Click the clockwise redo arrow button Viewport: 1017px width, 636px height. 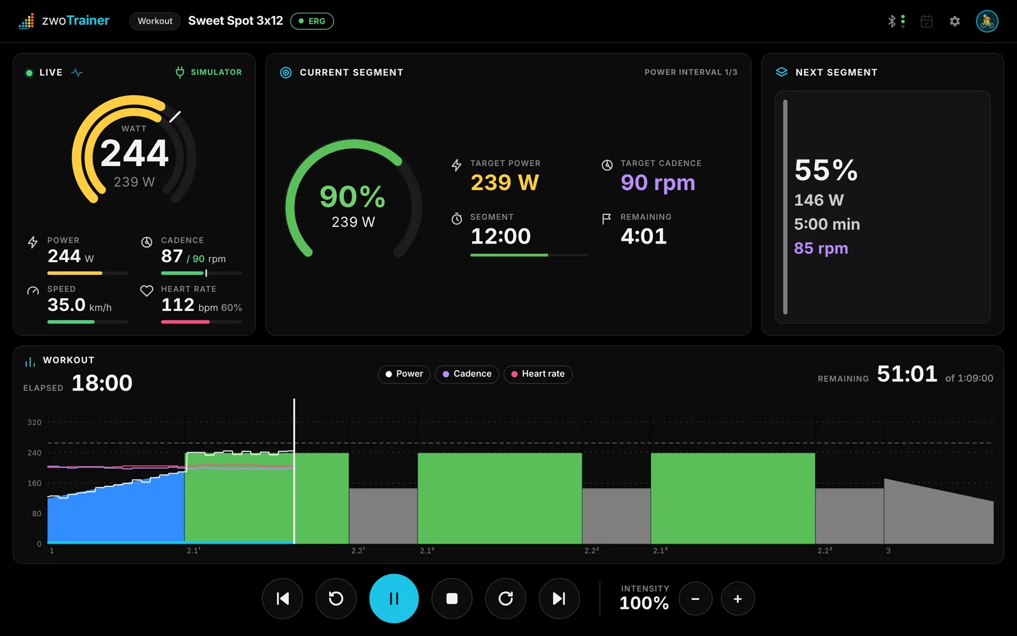505,598
